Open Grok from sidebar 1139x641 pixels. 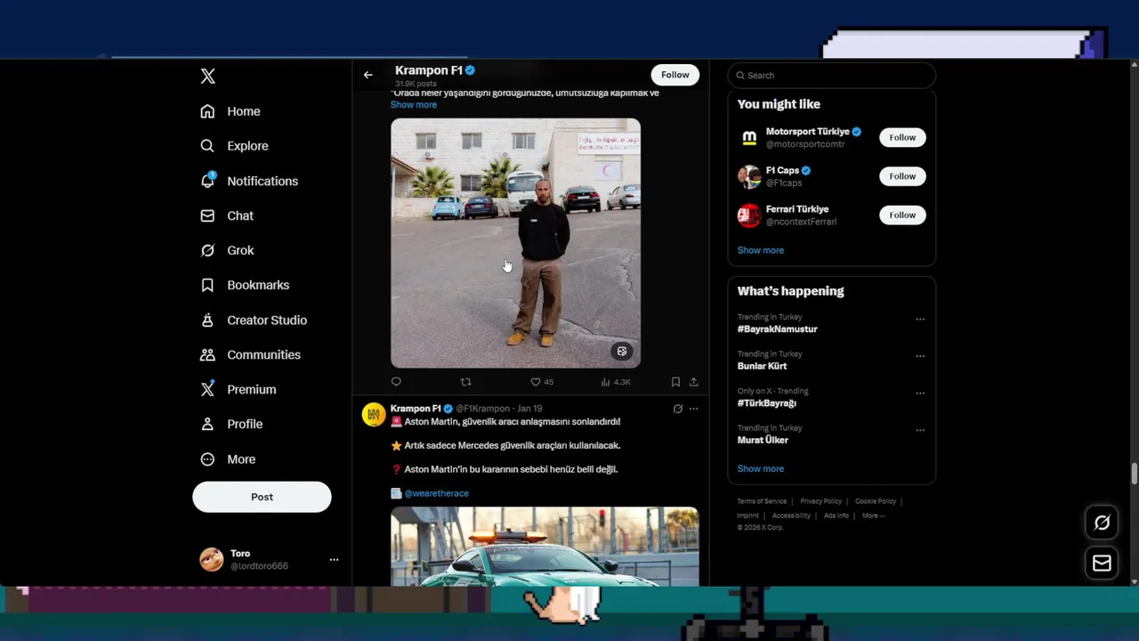coord(227,250)
